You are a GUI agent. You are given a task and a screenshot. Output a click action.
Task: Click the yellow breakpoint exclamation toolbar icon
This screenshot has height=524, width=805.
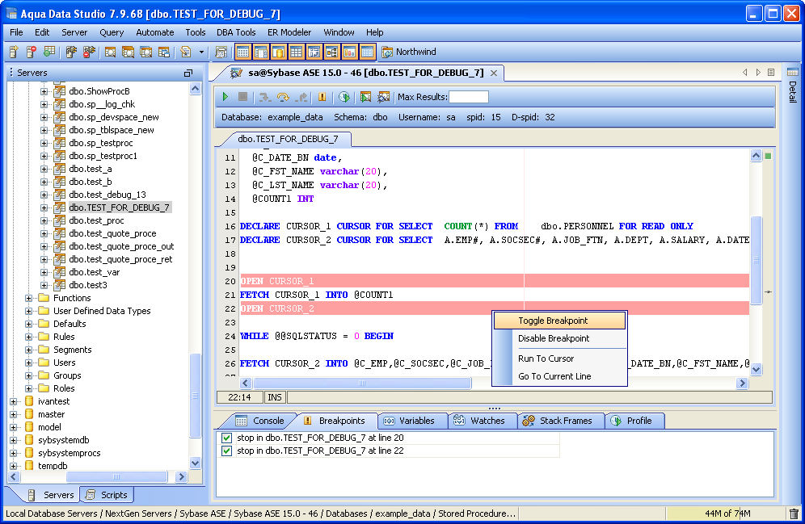[322, 97]
